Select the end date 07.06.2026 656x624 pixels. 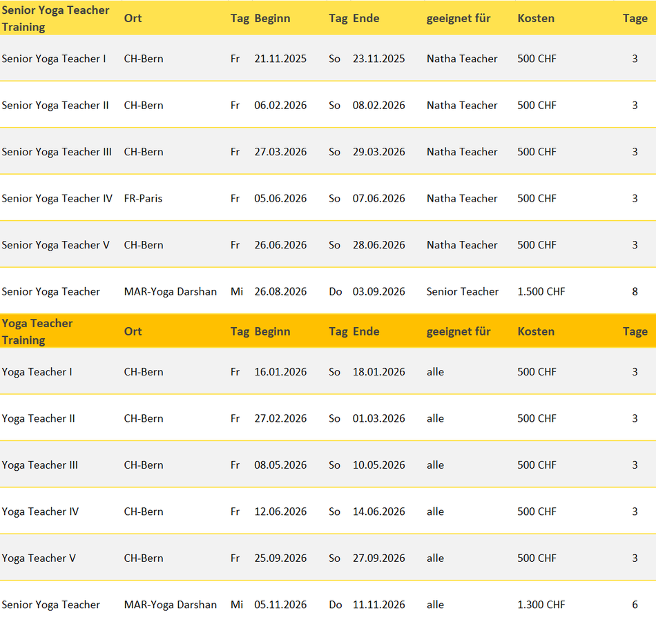[378, 199]
